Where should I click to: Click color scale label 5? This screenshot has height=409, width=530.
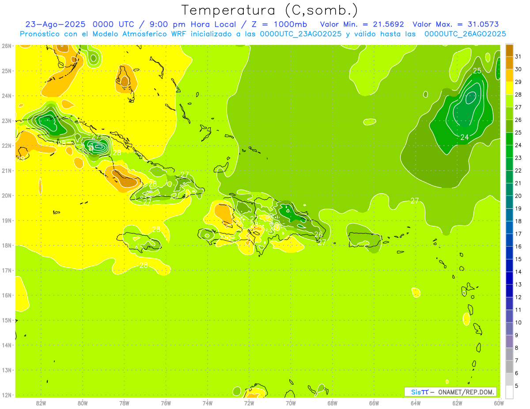pos(517,386)
